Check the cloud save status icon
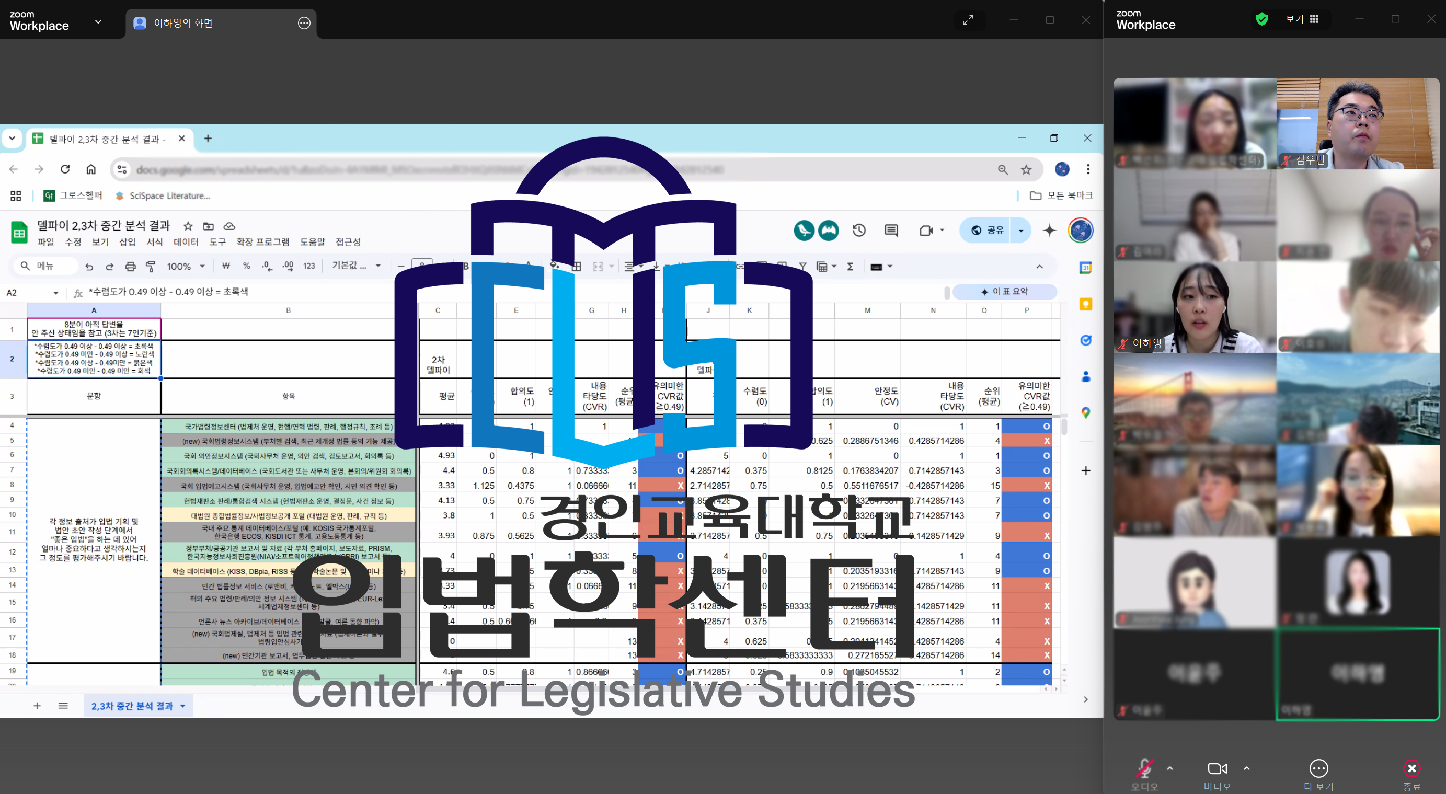 229,226
